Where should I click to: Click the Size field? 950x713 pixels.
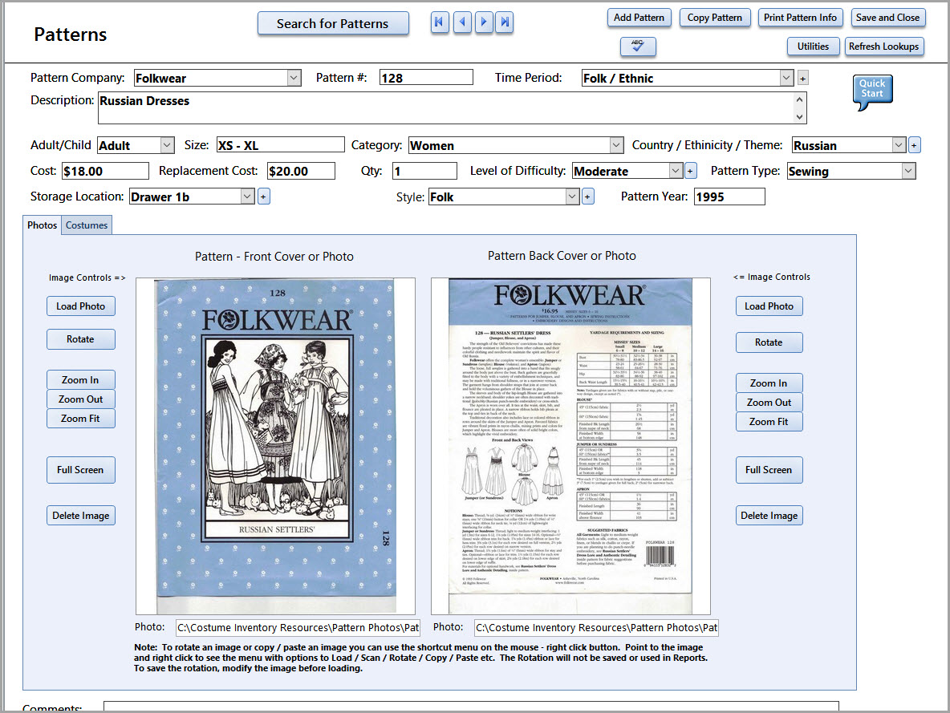(x=281, y=145)
